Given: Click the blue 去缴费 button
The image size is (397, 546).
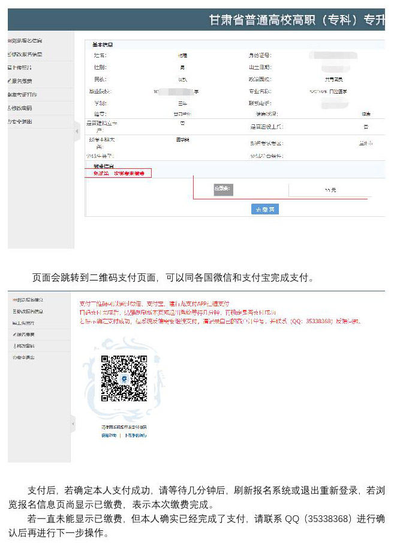Looking at the screenshot, I should tap(265, 209).
